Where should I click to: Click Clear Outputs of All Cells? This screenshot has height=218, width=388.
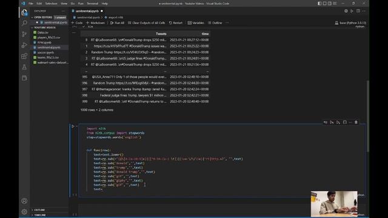(147, 23)
